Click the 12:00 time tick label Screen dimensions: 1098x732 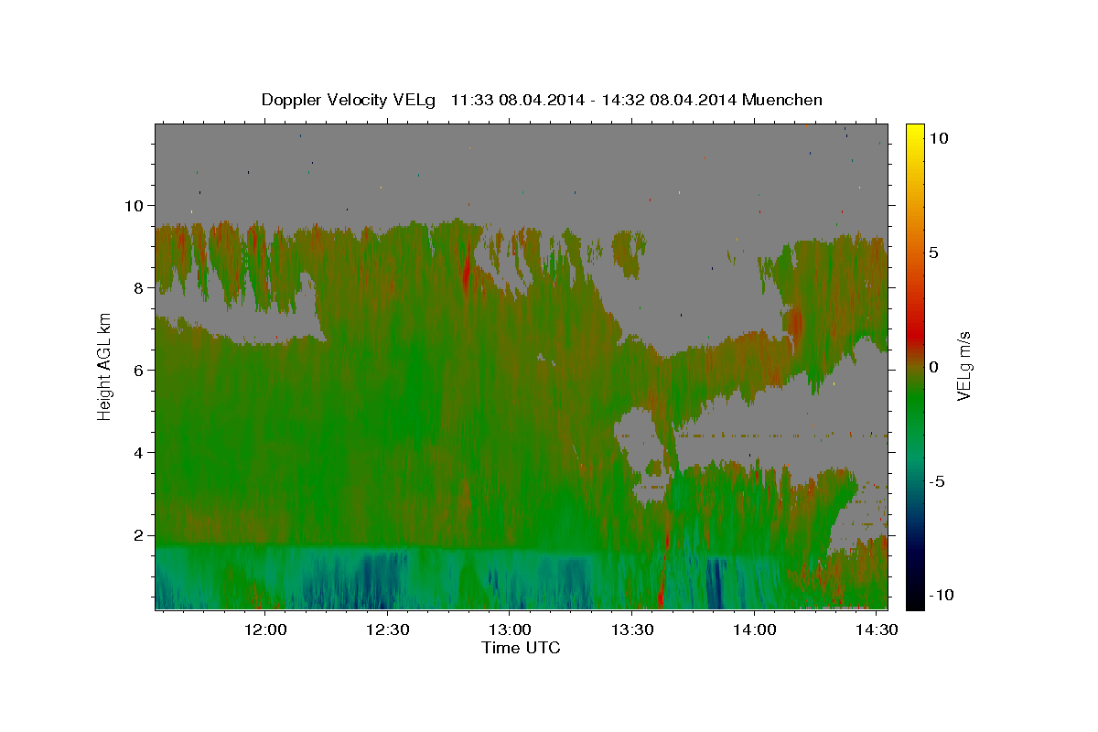coord(265,630)
